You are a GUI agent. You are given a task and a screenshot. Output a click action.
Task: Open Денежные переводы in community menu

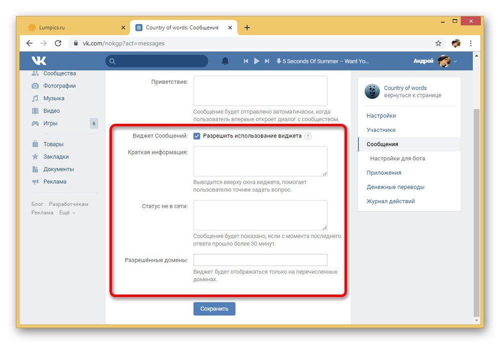(x=395, y=187)
